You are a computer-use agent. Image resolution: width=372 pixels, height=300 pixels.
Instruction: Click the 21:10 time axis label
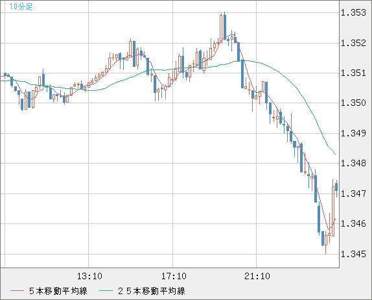tap(257, 276)
